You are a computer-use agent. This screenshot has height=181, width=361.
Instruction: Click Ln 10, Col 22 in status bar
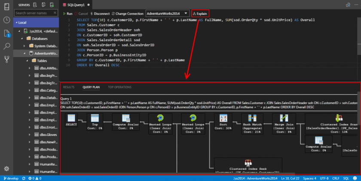pos(290,178)
